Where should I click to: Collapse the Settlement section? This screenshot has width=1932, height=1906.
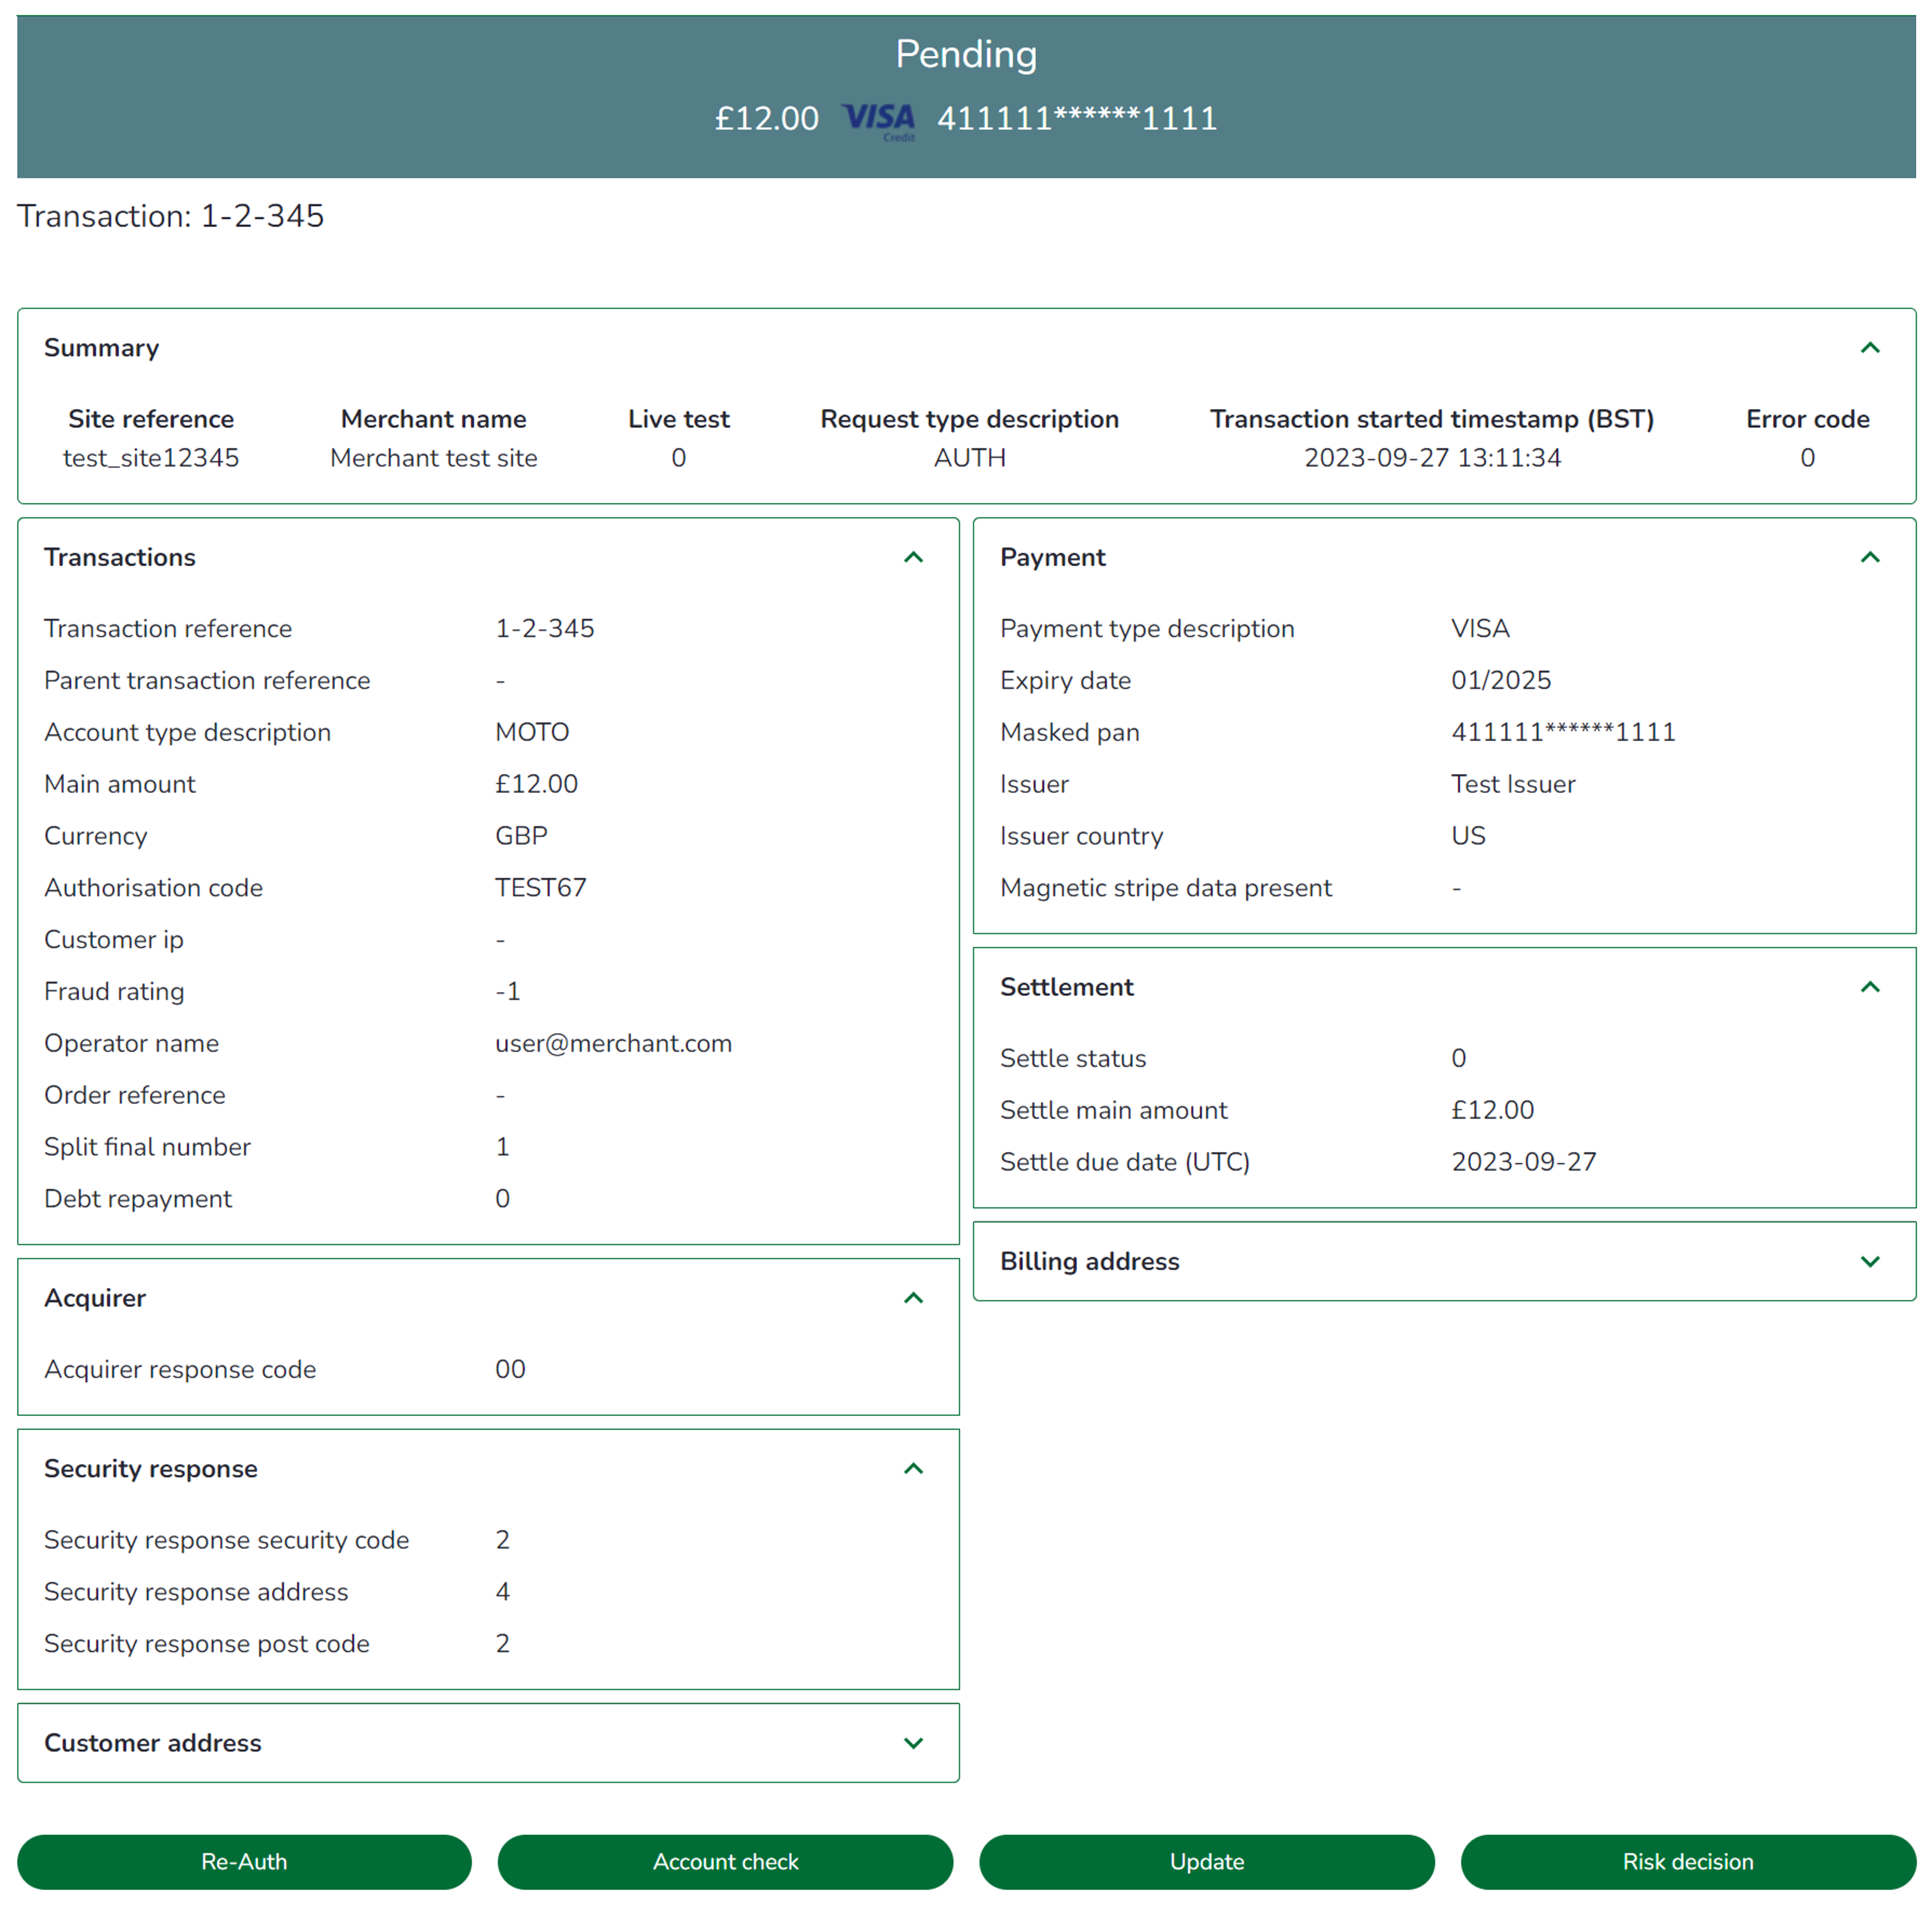(x=1870, y=987)
